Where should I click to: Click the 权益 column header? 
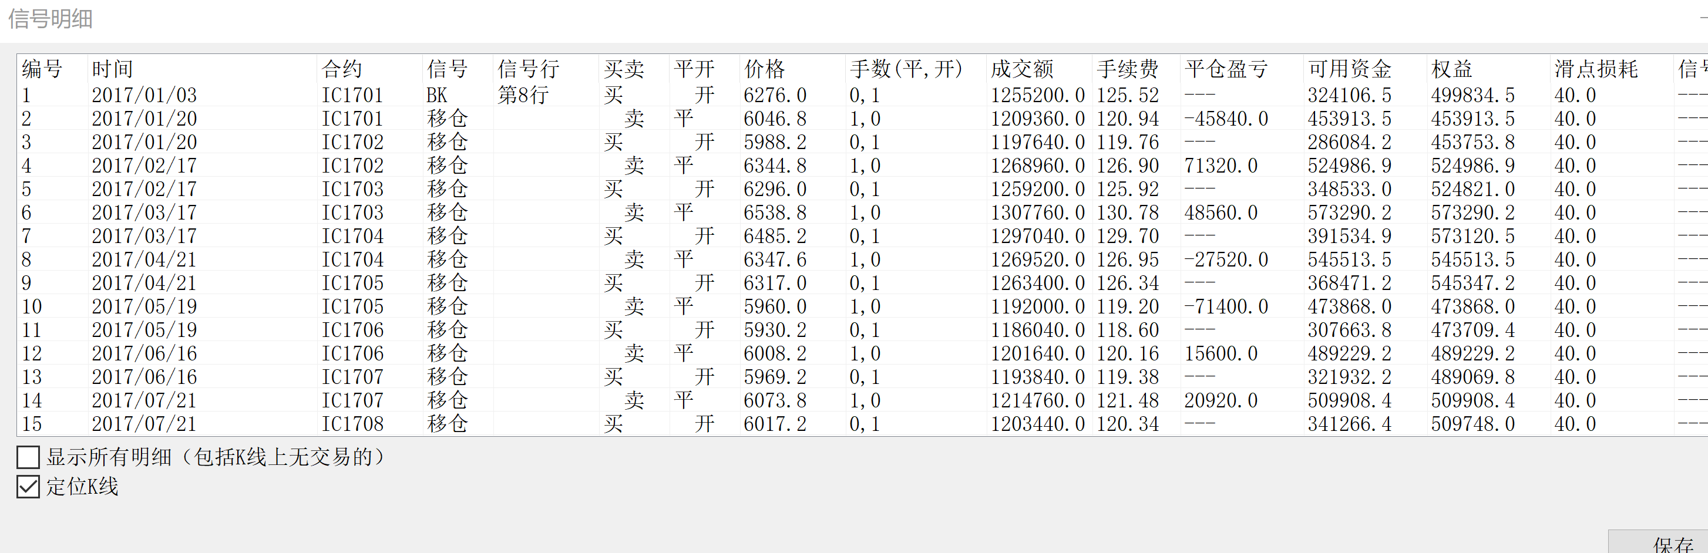point(1451,69)
